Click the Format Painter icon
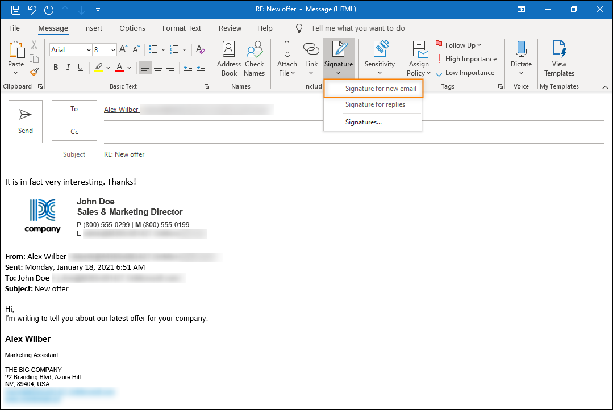The image size is (613, 410). 34,72
